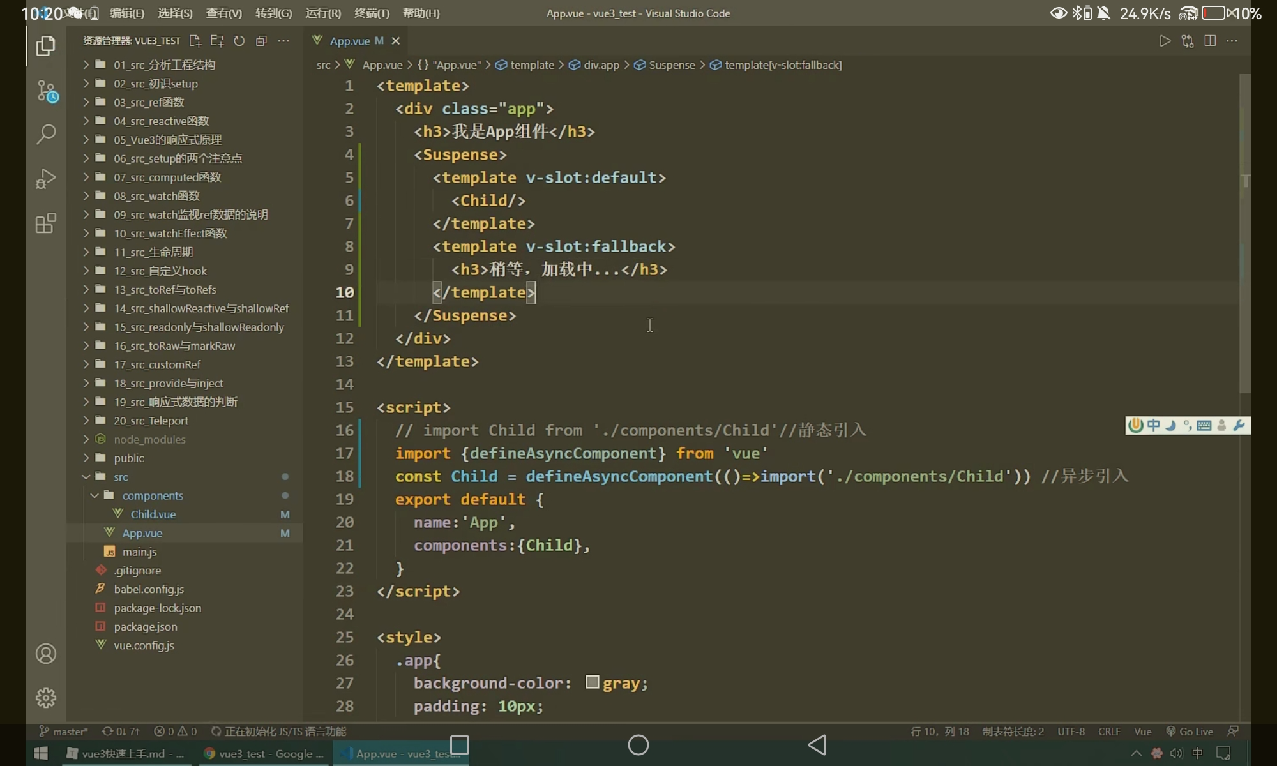Expand the 20_src_Teleport folder

pyautogui.click(x=151, y=421)
